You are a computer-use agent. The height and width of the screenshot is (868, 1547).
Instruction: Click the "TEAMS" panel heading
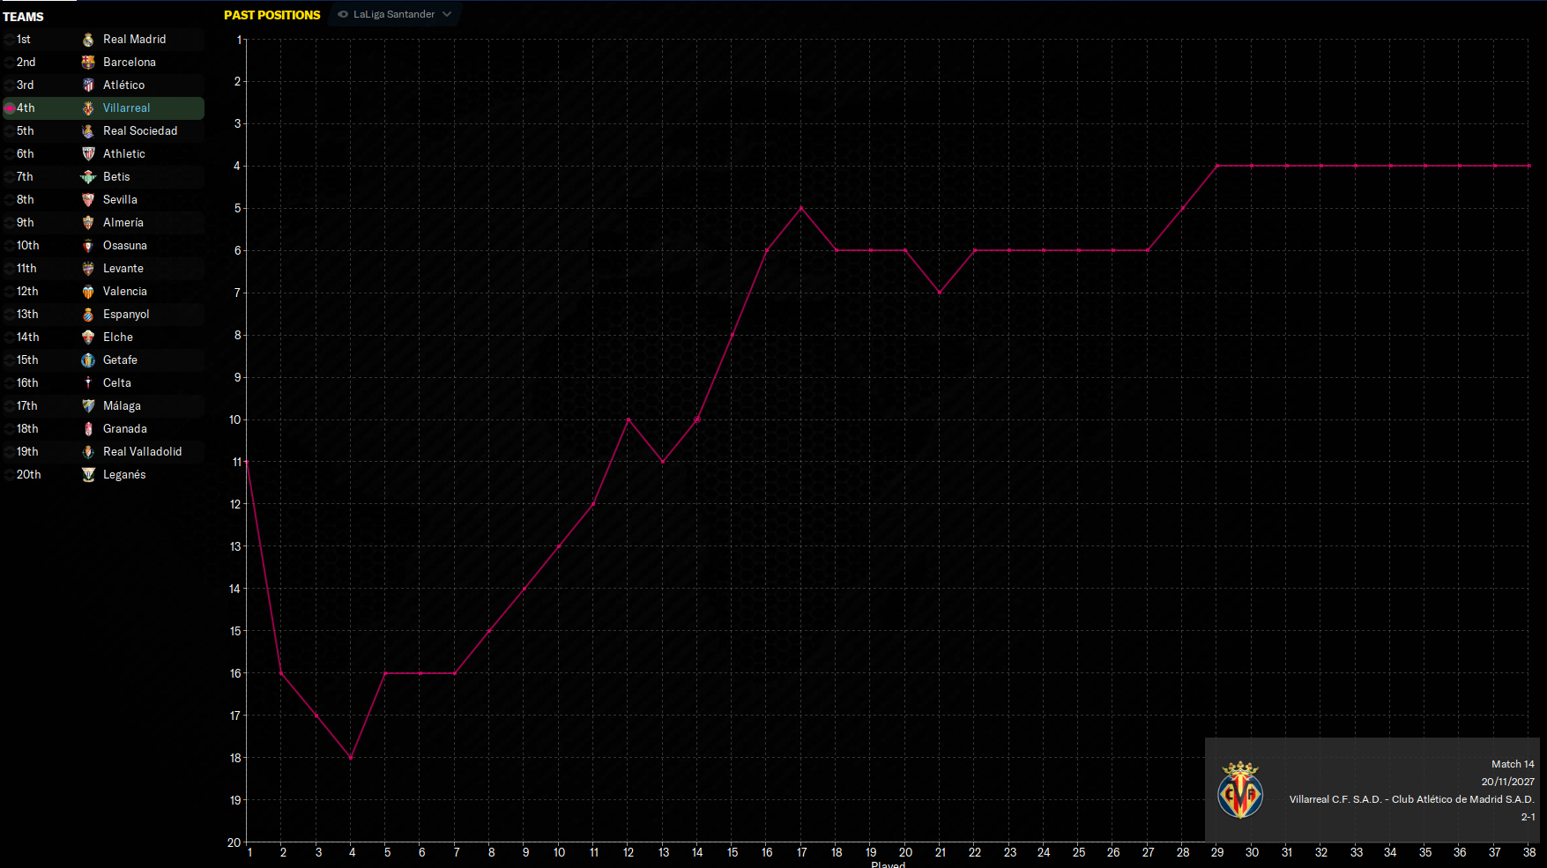point(23,17)
